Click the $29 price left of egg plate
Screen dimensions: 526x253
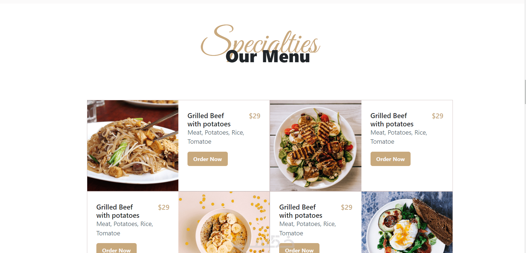click(347, 207)
